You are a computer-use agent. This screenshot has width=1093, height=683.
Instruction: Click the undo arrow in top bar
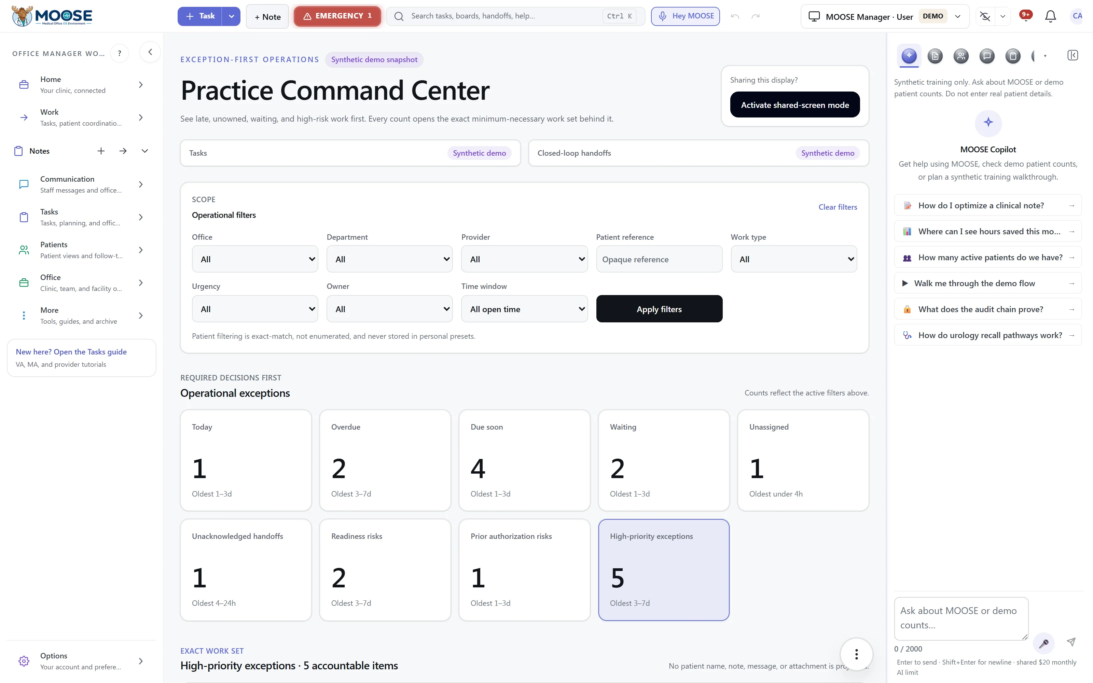[x=735, y=16]
